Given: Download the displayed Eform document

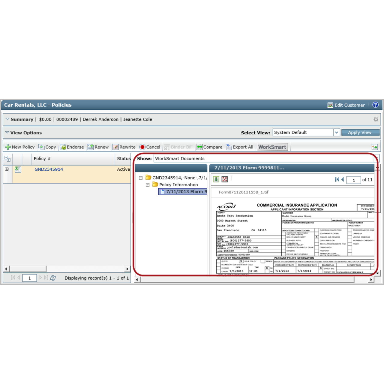Looking at the screenshot, I should tap(215, 178).
